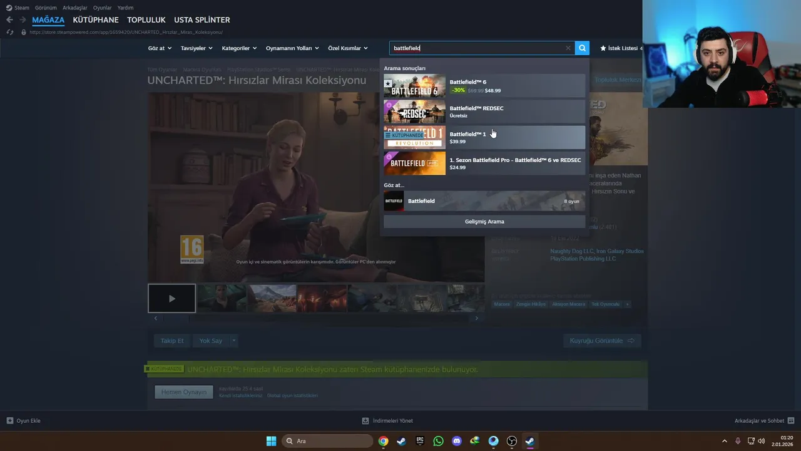Click the Tek Oyunculu tag
The width and height of the screenshot is (801, 451).
tap(606, 304)
